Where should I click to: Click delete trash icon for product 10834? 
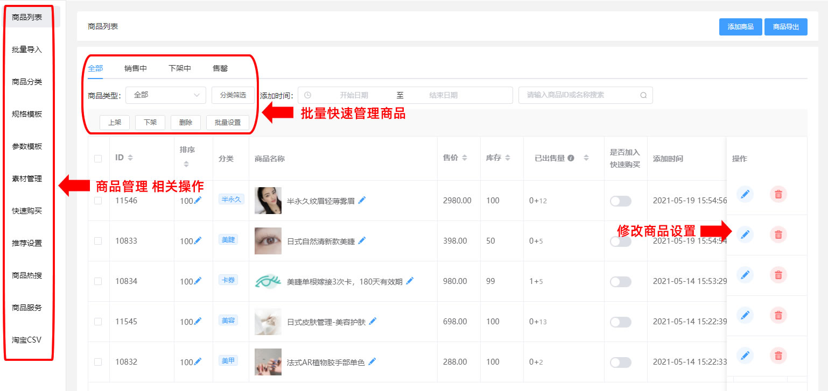(778, 275)
